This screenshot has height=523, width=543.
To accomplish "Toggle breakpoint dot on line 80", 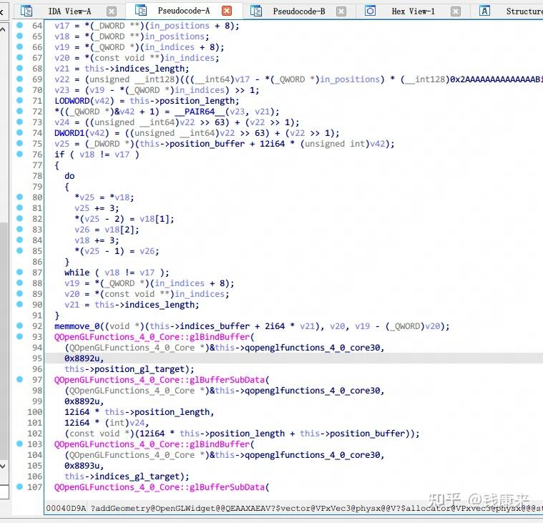I will [20, 197].
